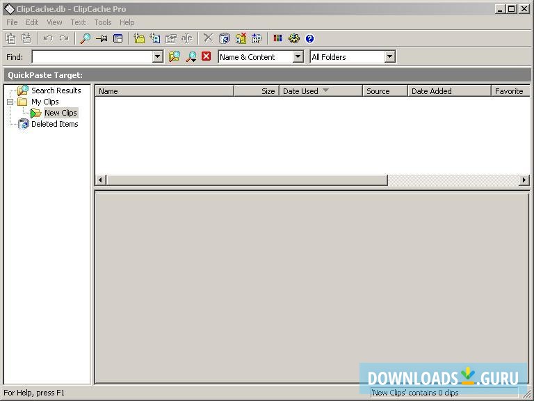Click the pushpin always-on-top icon
The width and height of the screenshot is (534, 401).
(x=102, y=38)
